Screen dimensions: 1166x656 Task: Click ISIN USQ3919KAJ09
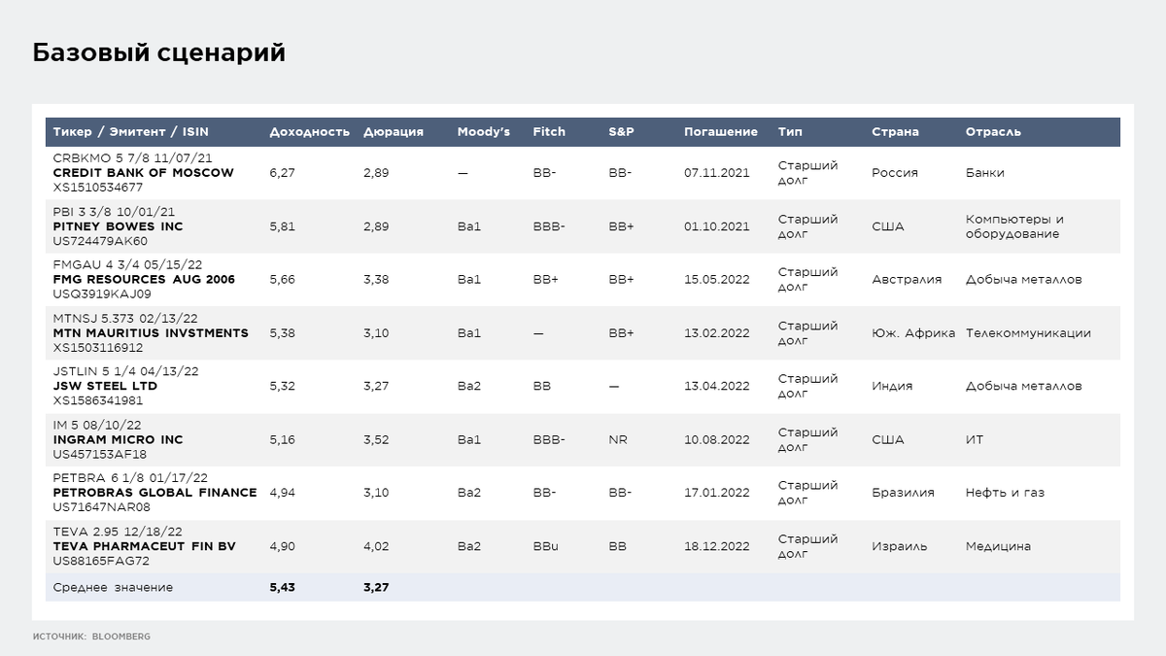[102, 294]
